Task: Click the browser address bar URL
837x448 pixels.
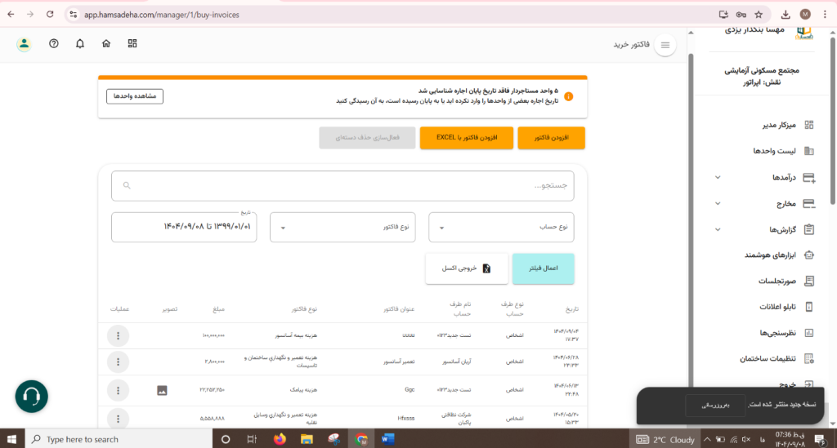Action: [162, 15]
